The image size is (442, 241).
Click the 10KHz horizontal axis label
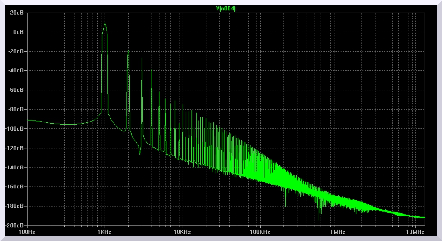[x=183, y=232]
